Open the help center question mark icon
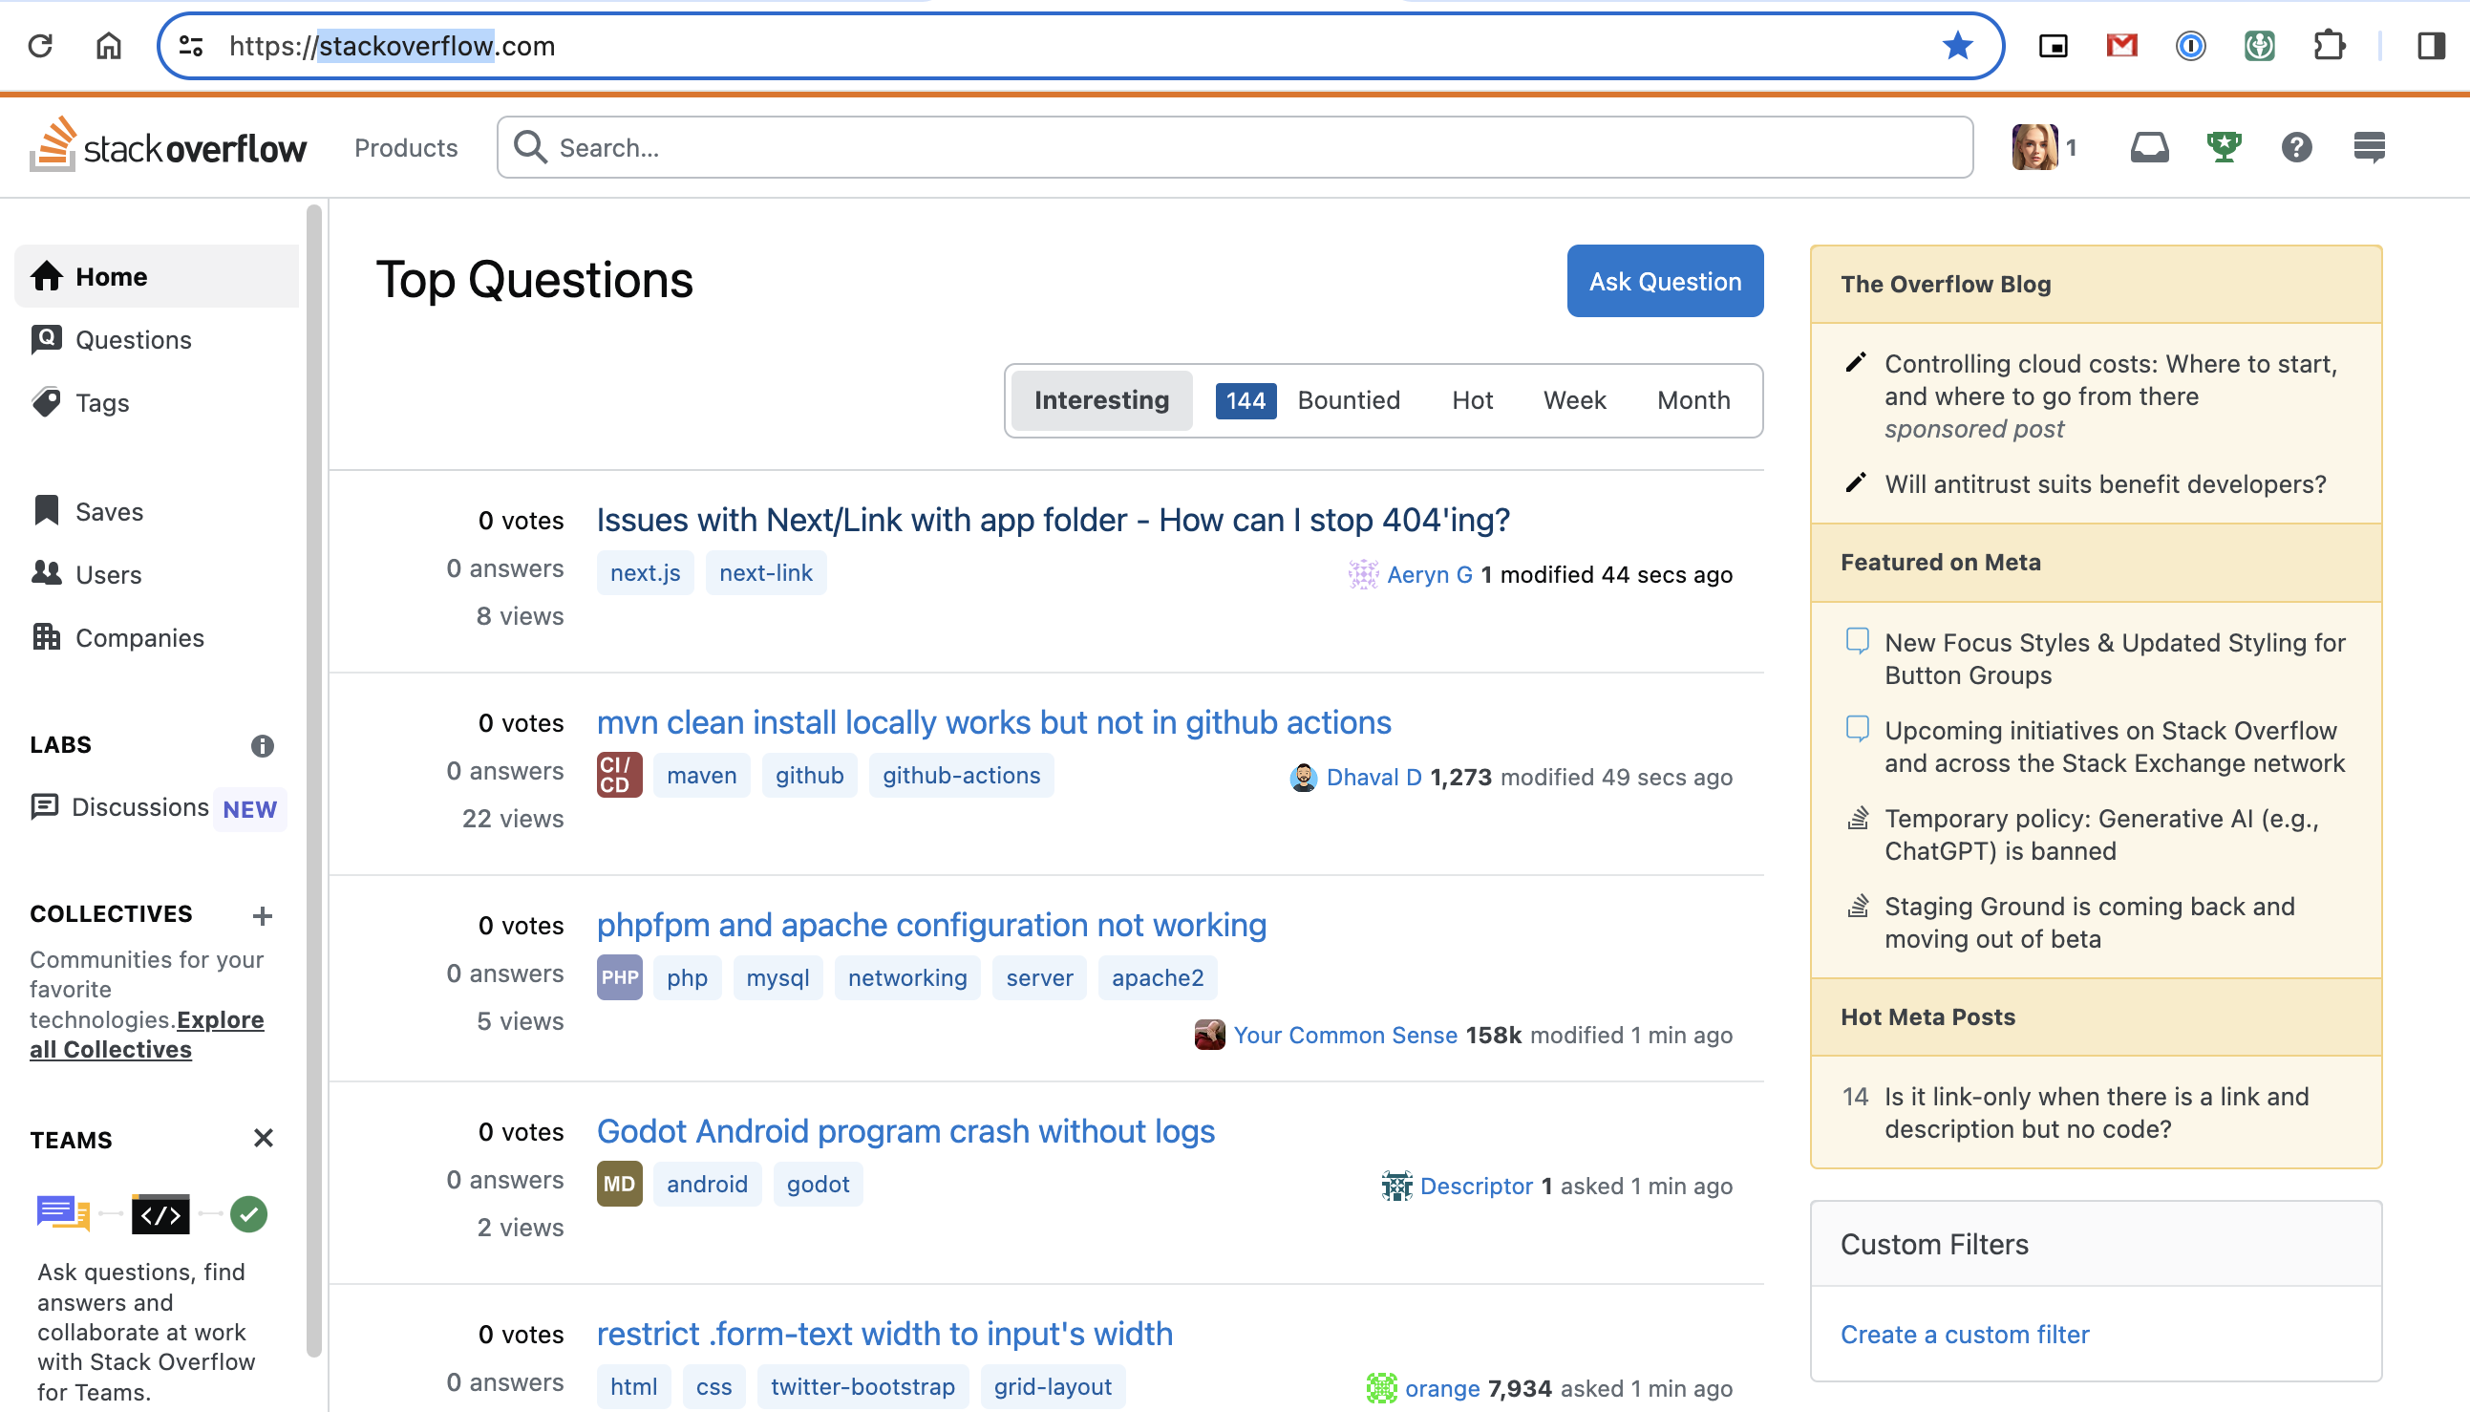This screenshot has height=1412, width=2470. click(2296, 147)
